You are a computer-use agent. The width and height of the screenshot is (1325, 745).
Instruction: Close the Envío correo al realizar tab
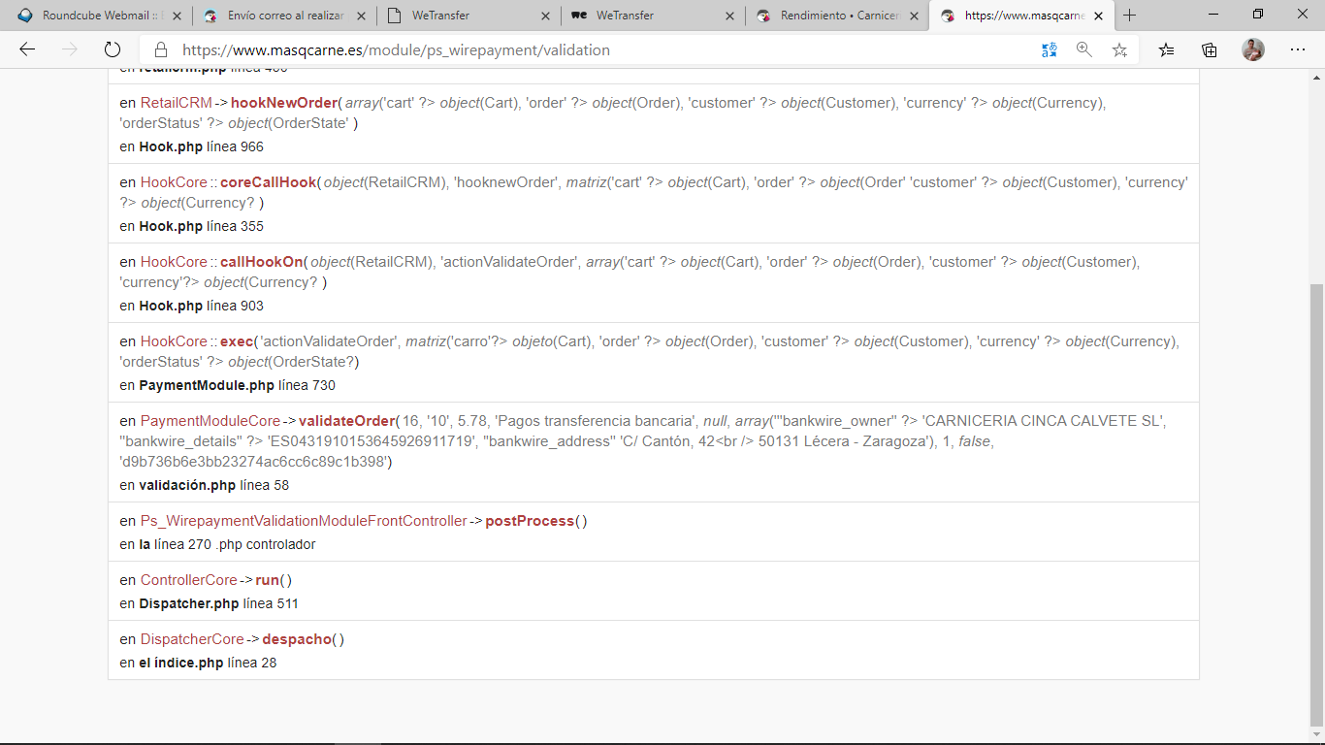pyautogui.click(x=361, y=16)
